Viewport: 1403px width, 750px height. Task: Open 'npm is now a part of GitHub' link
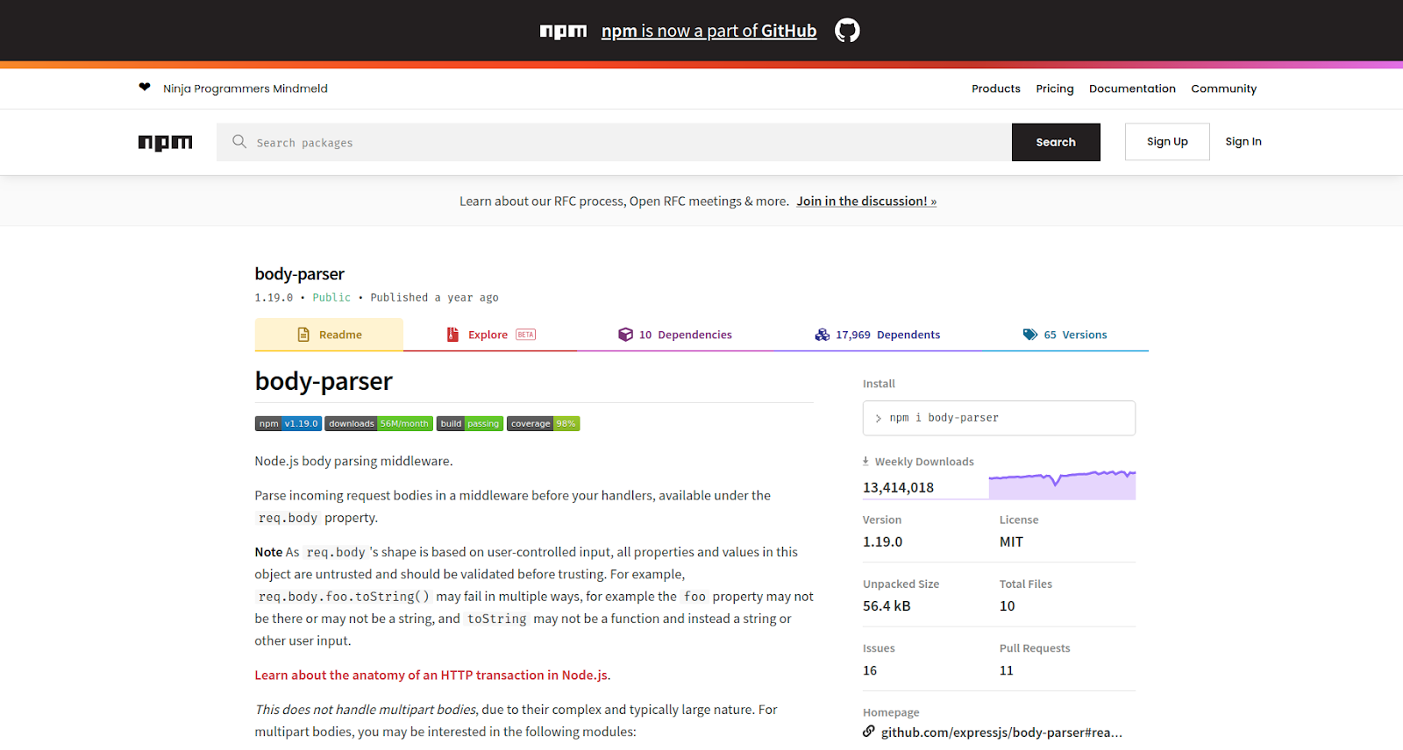[x=709, y=31]
